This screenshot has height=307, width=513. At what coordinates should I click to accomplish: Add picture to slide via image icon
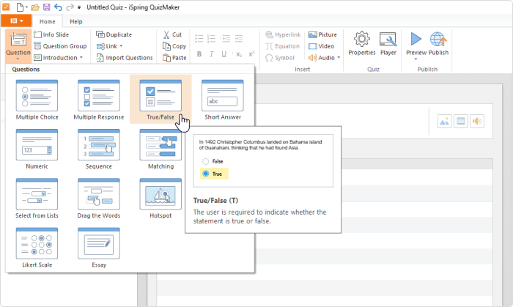444,122
